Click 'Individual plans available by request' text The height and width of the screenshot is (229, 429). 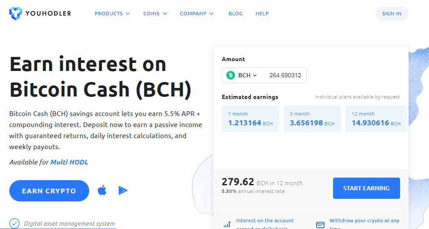pos(357,97)
